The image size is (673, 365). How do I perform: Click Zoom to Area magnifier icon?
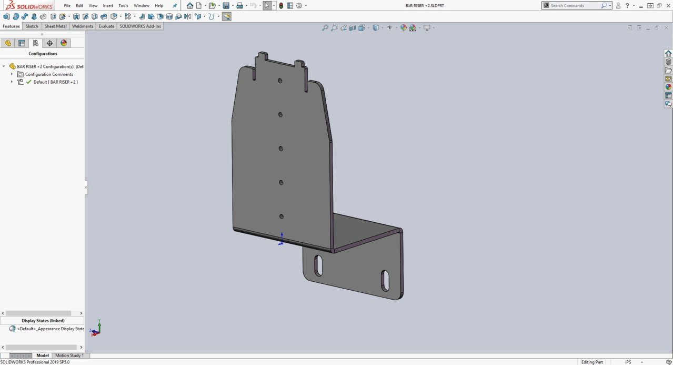click(x=334, y=28)
